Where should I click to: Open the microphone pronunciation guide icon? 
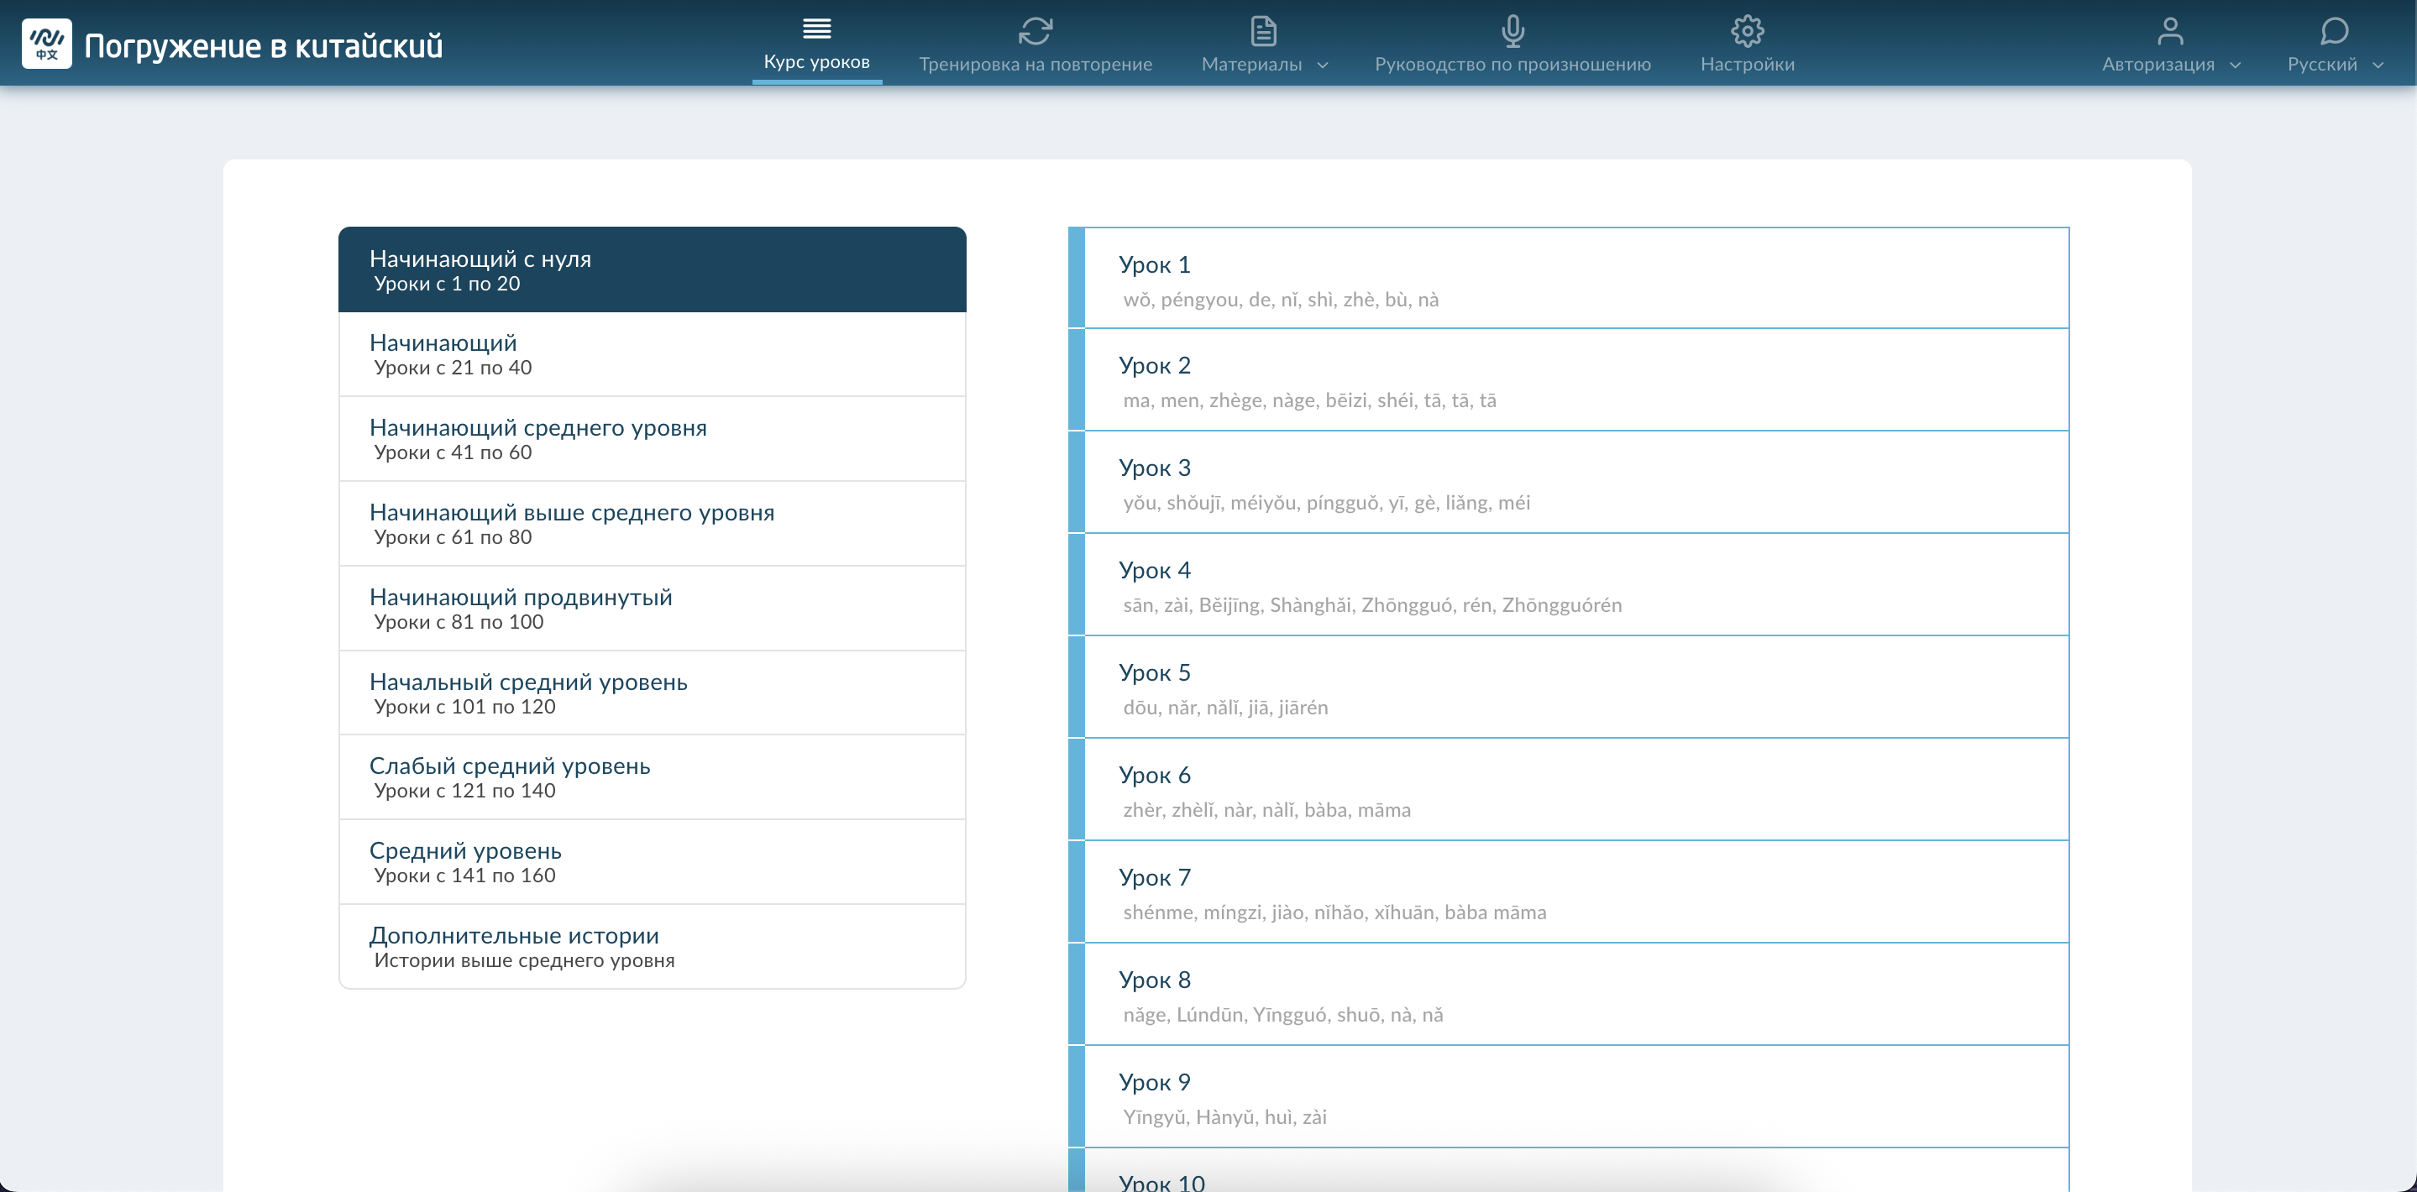(x=1512, y=31)
